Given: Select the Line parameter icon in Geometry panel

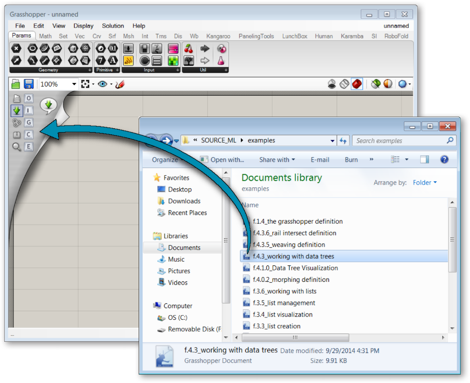Looking at the screenshot, I should (x=44, y=60).
